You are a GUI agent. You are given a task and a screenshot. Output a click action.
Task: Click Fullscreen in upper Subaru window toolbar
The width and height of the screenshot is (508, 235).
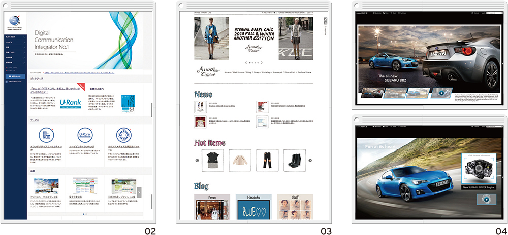(402, 13)
